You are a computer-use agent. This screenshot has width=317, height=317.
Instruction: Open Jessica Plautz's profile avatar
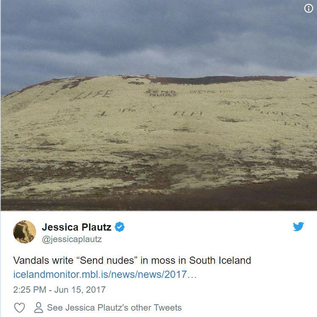coord(25,231)
